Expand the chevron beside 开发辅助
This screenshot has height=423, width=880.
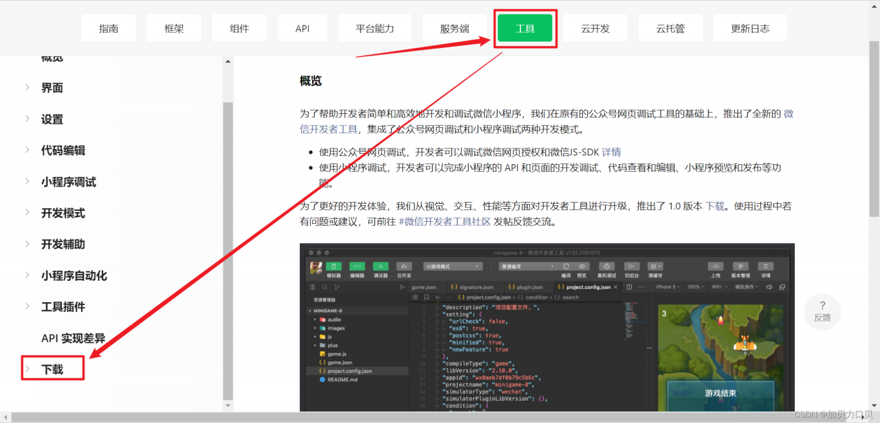coord(27,244)
